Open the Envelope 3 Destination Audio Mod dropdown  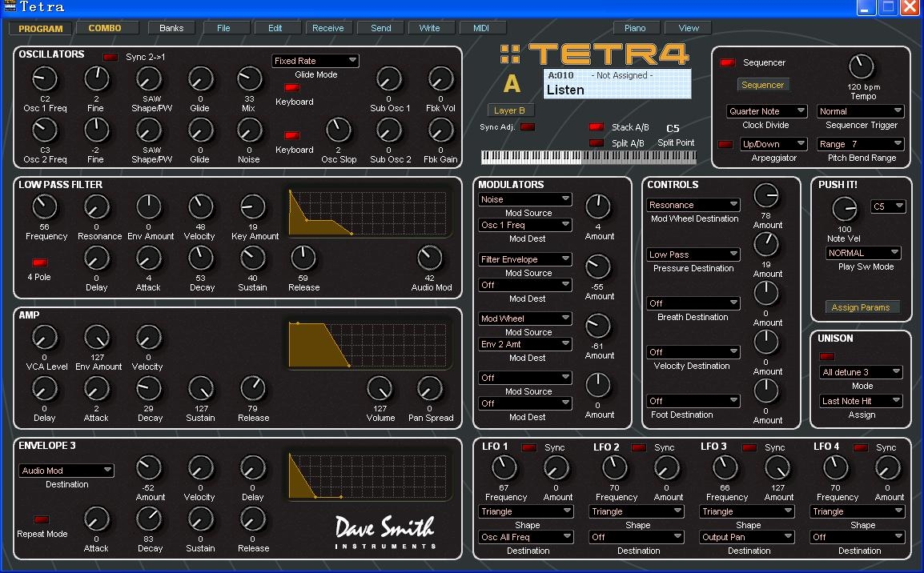point(66,471)
